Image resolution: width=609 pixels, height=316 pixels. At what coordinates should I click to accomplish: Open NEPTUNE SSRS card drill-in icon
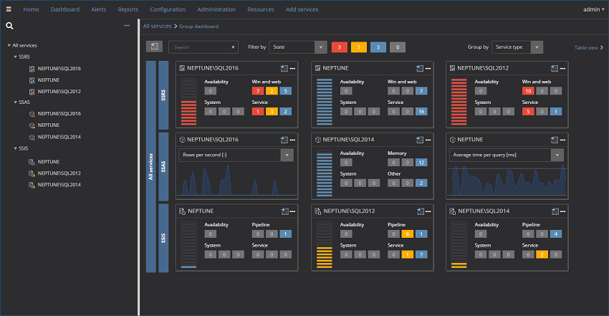pyautogui.click(x=420, y=68)
